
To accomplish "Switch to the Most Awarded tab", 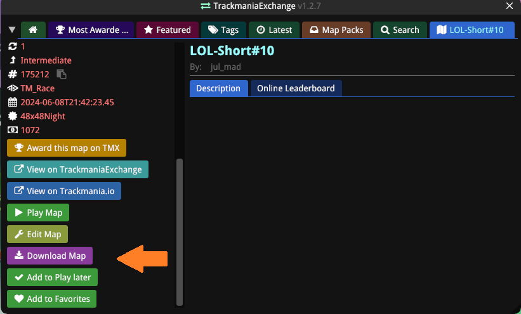I will 91,30.
